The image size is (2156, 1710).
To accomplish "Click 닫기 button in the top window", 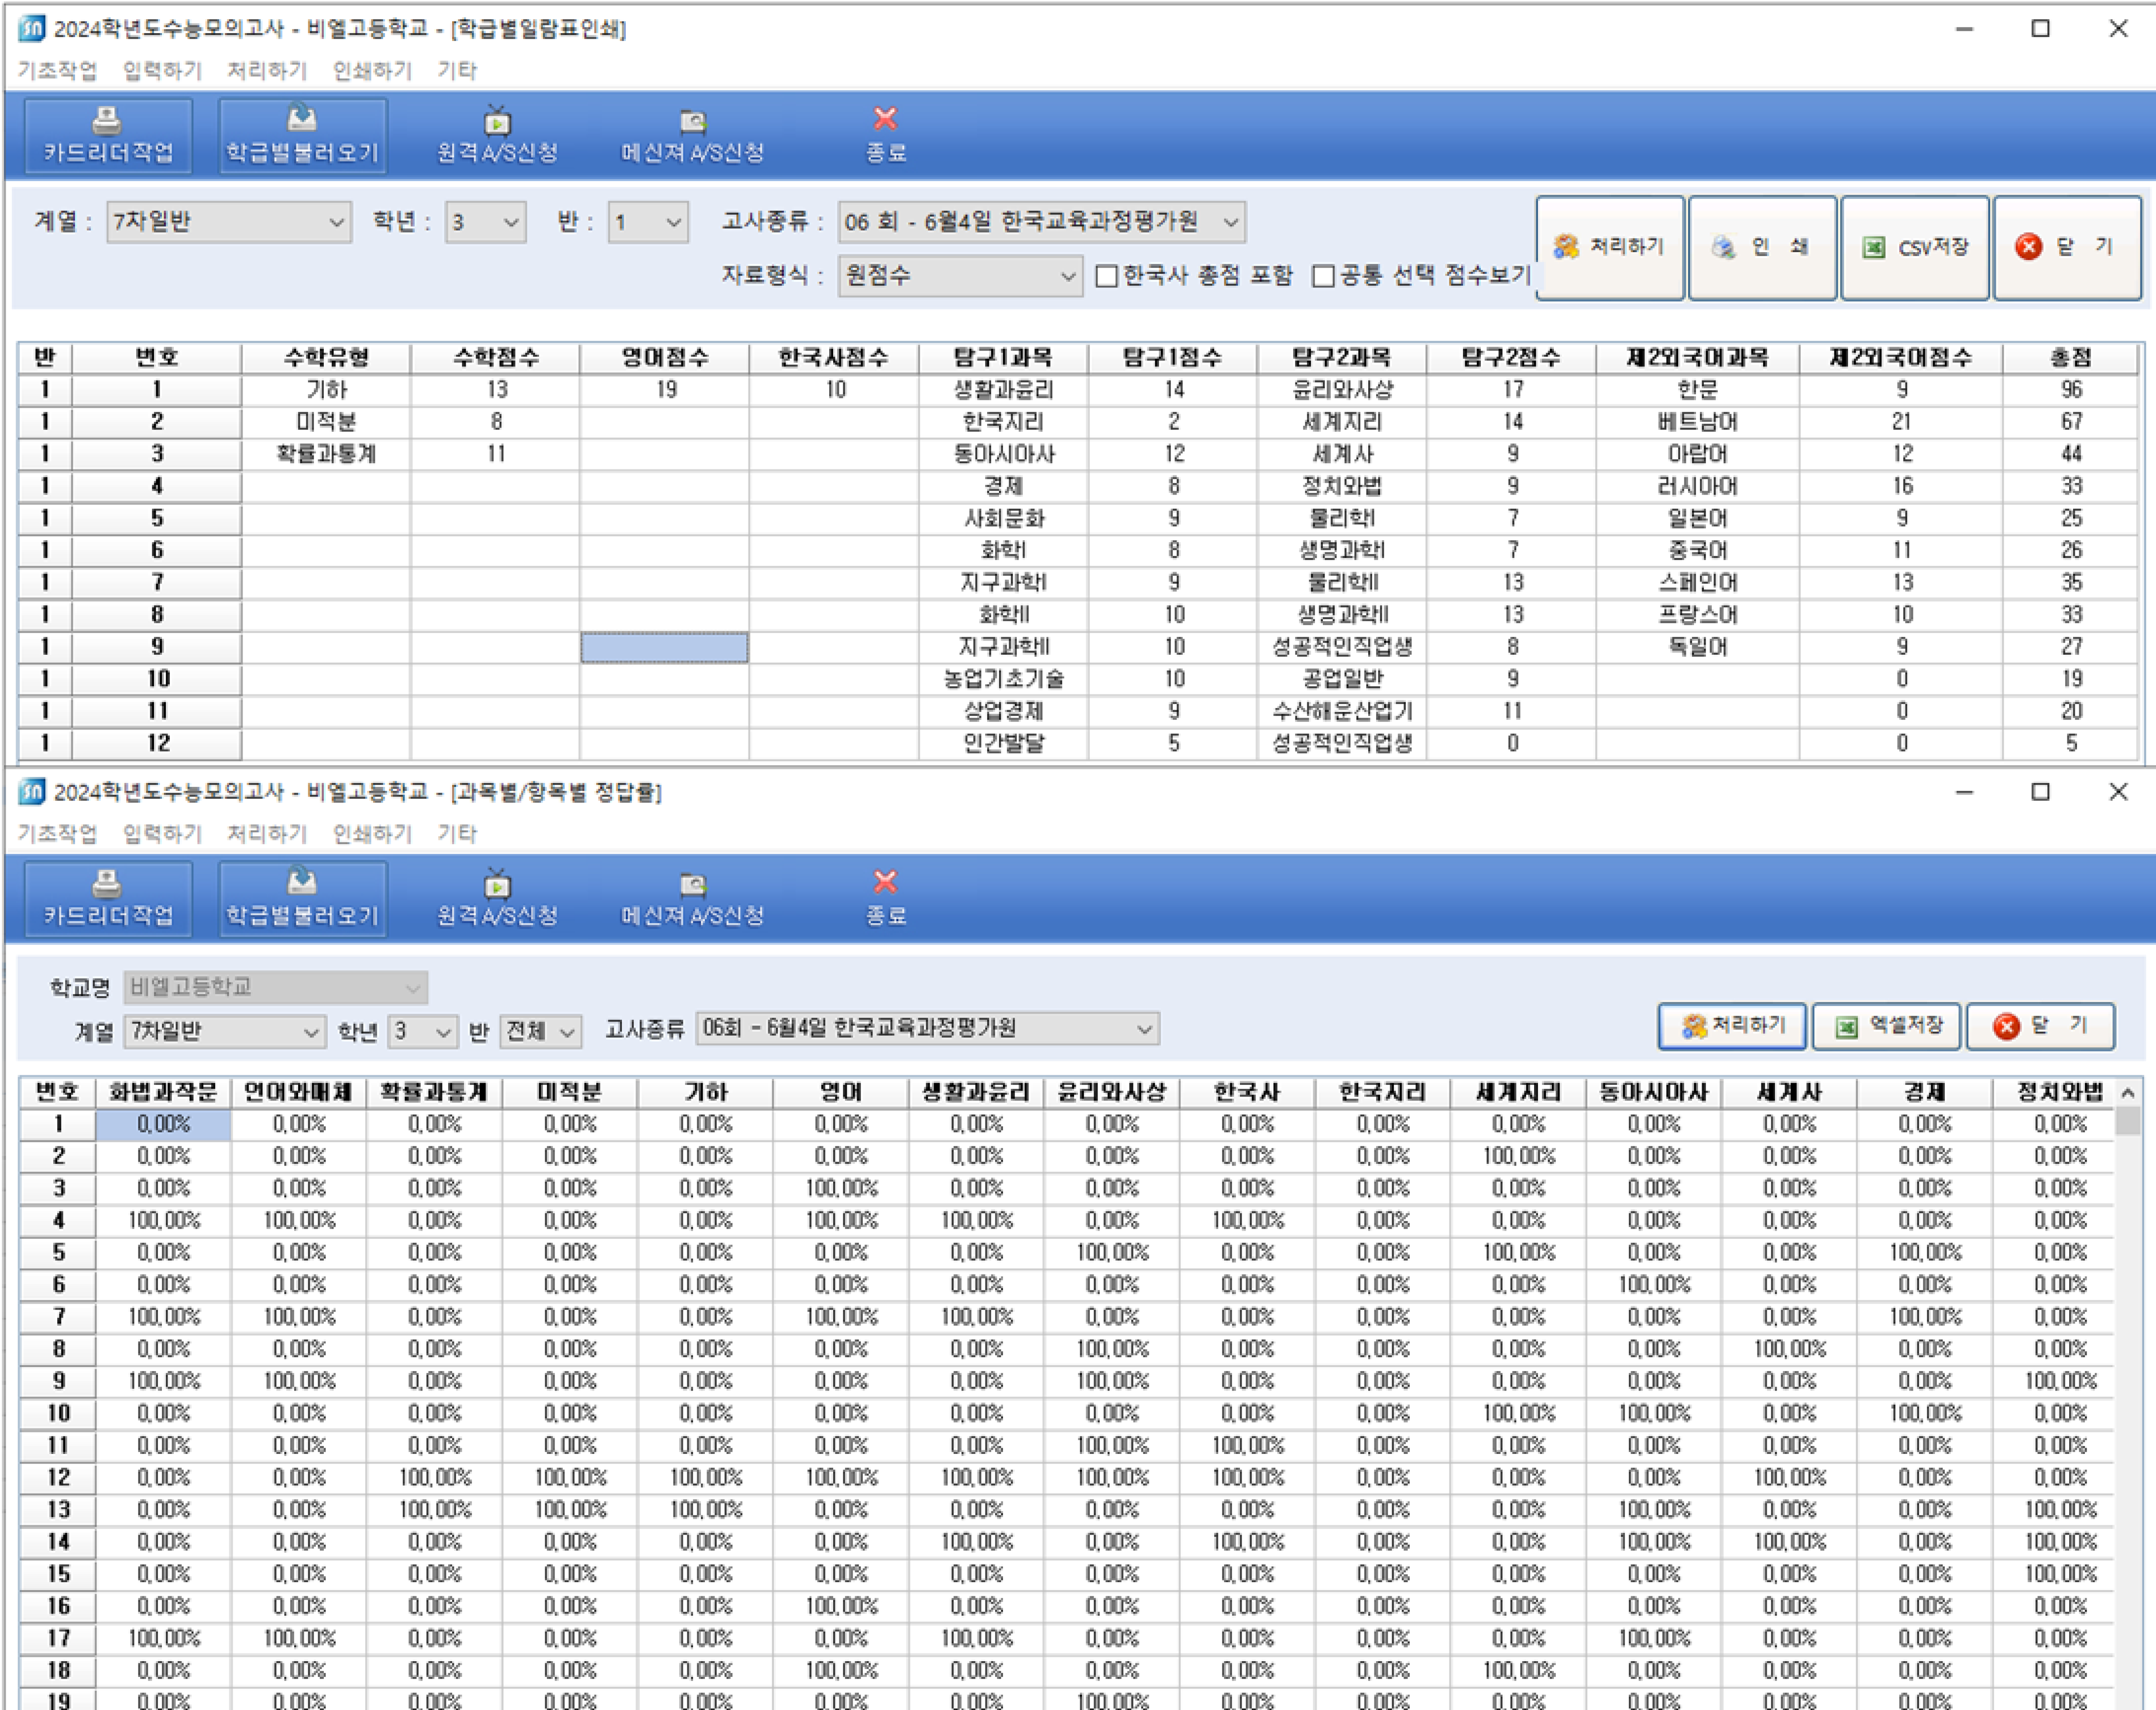I will tap(2067, 247).
